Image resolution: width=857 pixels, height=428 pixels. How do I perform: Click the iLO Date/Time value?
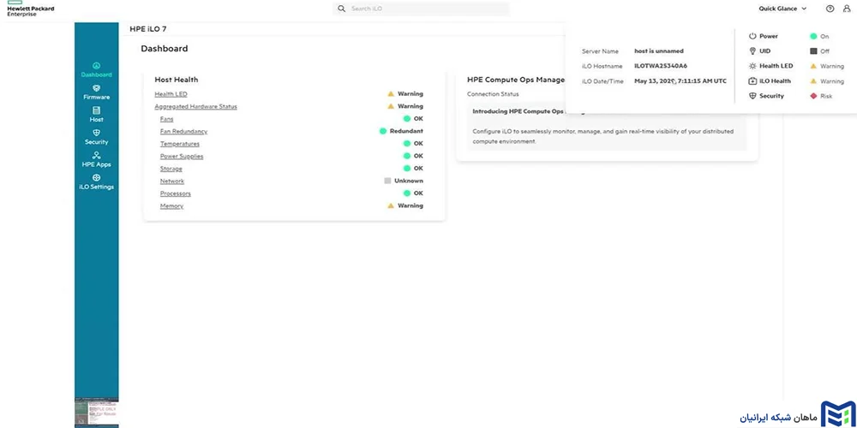click(680, 80)
